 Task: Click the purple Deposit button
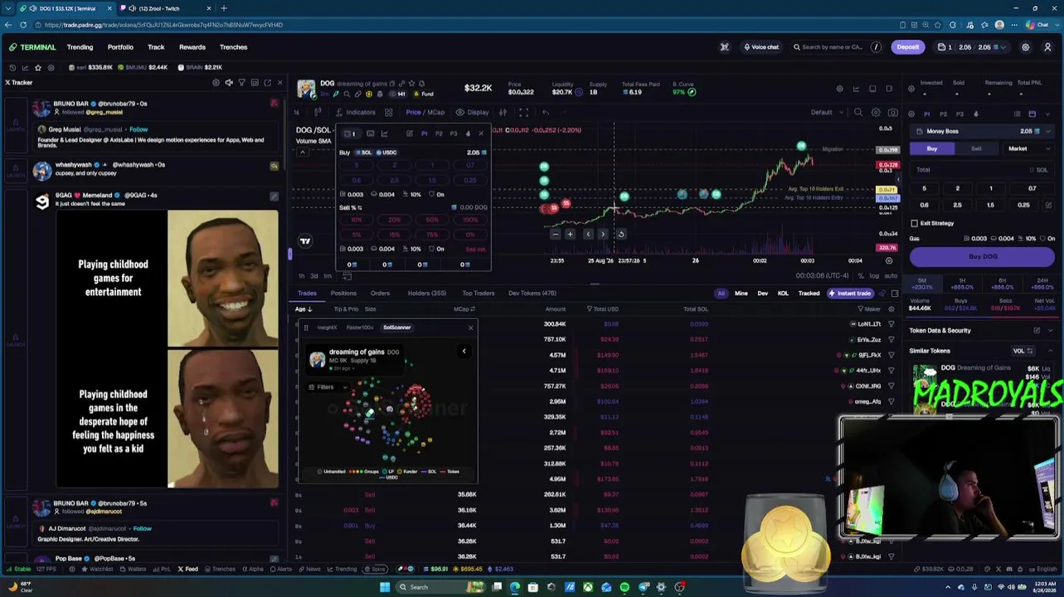(908, 47)
